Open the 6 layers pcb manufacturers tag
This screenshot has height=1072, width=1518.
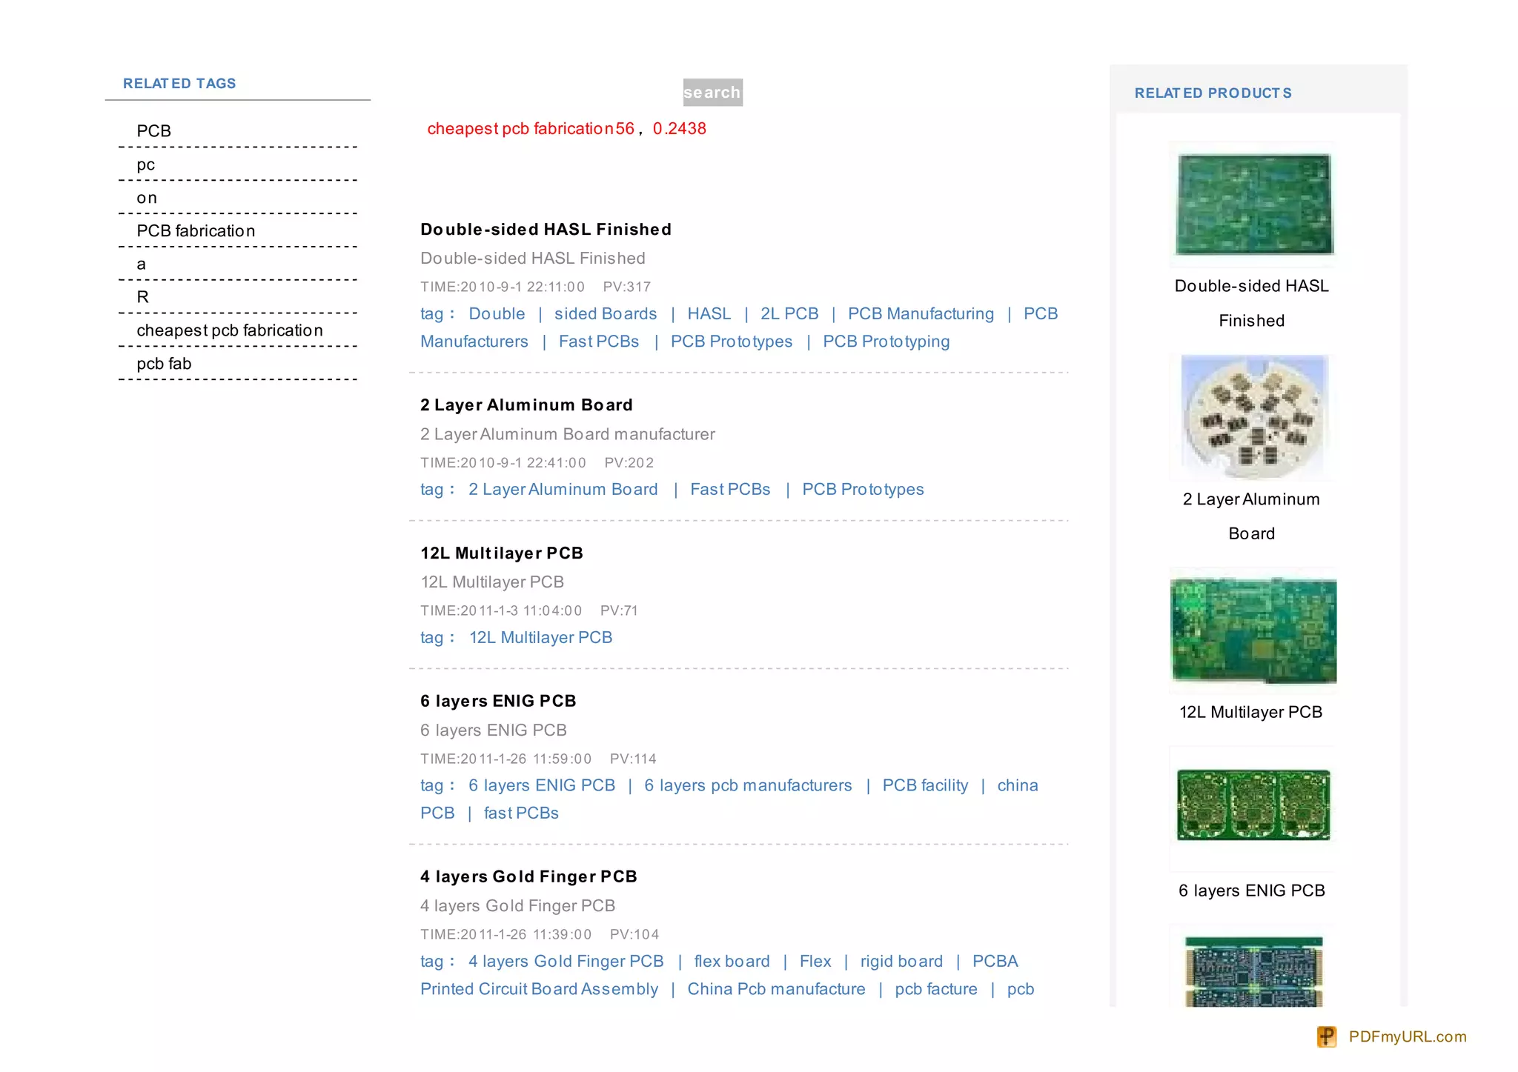(x=748, y=785)
